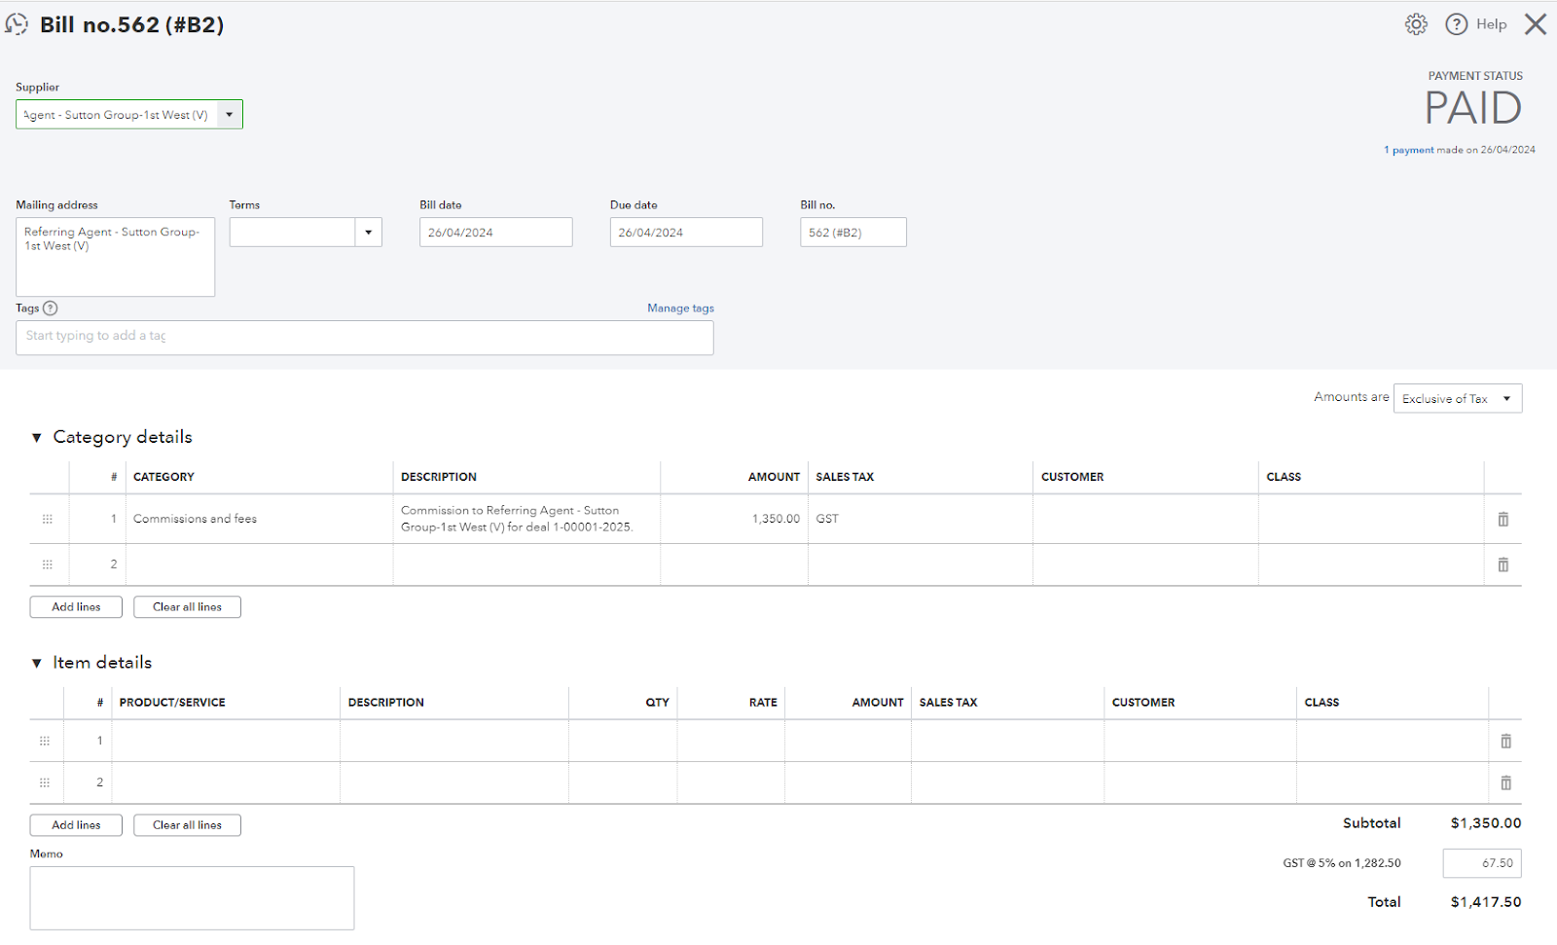This screenshot has height=945, width=1557.
Task: Open the Supplier dropdown arrow
Action: tap(230, 115)
